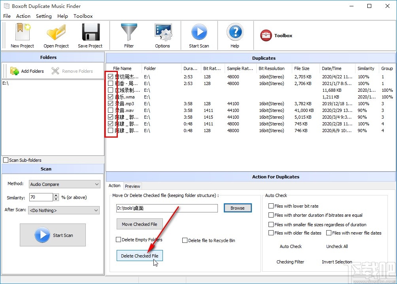Increase Similarity value with up arrow
The height and width of the screenshot is (284, 397).
pyautogui.click(x=56, y=195)
